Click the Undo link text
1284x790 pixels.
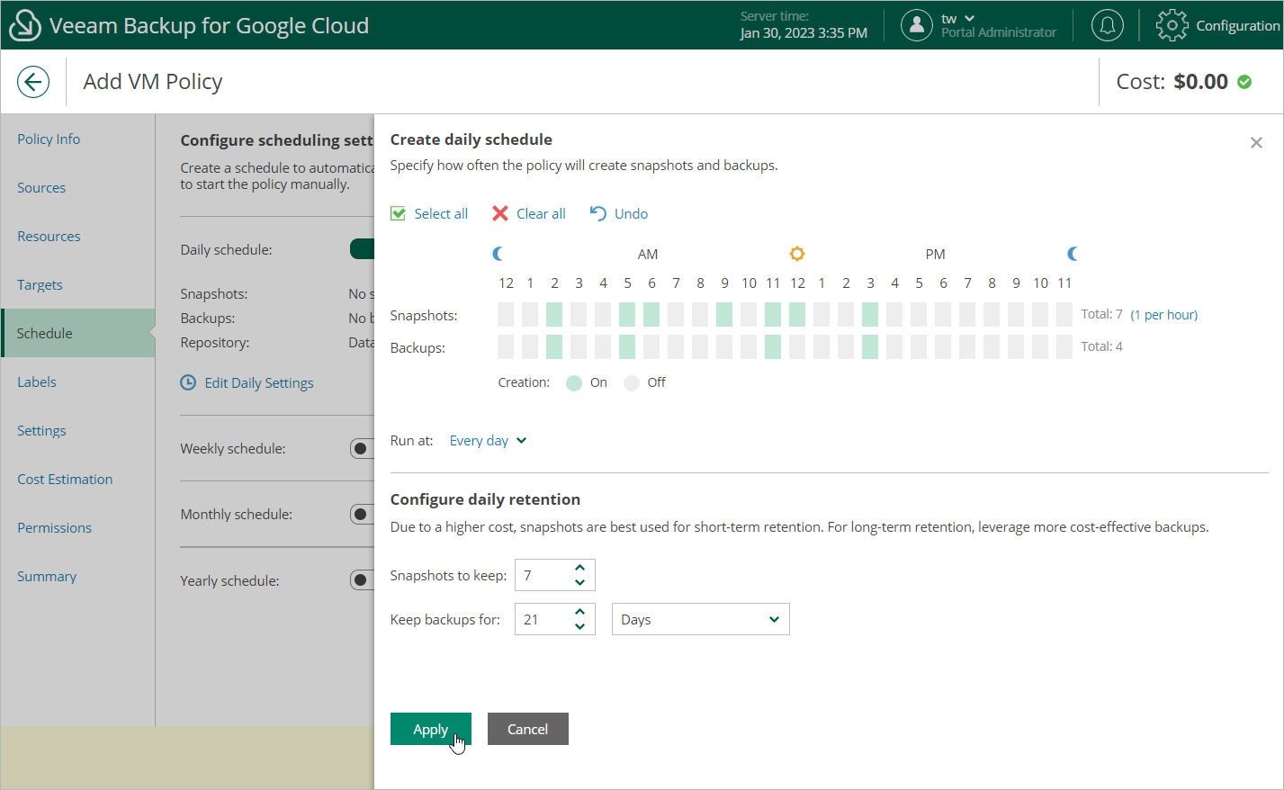pos(631,213)
